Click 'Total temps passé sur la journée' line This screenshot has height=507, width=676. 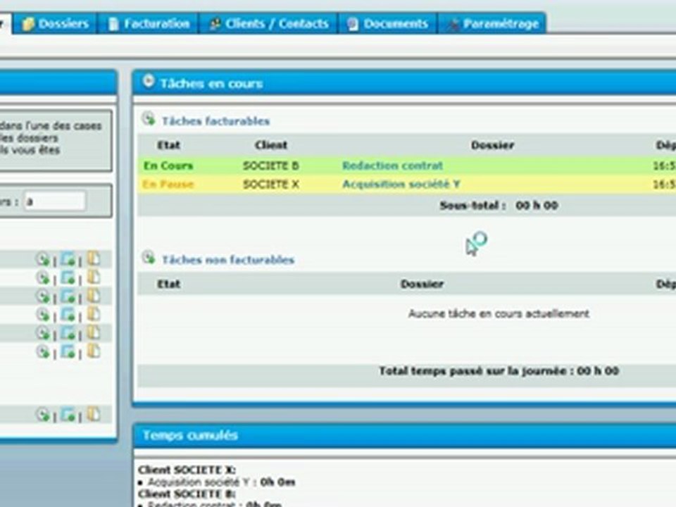tap(499, 371)
